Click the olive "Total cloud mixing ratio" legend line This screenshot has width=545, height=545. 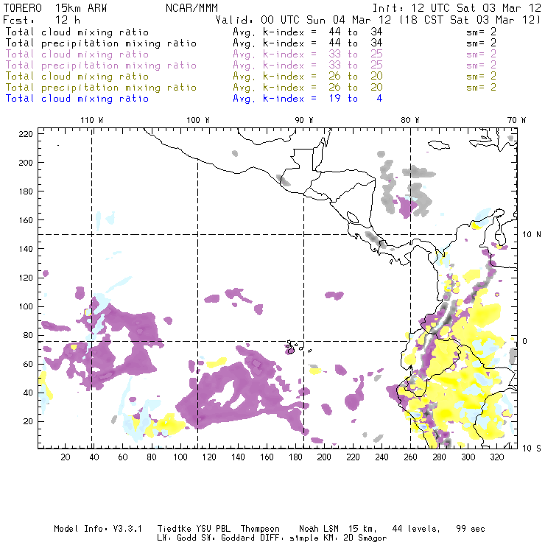coord(77,76)
